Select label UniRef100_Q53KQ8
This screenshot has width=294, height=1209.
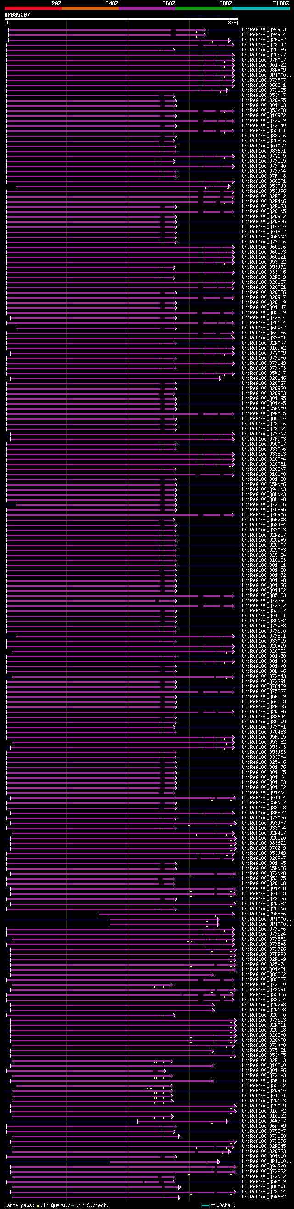264,110
